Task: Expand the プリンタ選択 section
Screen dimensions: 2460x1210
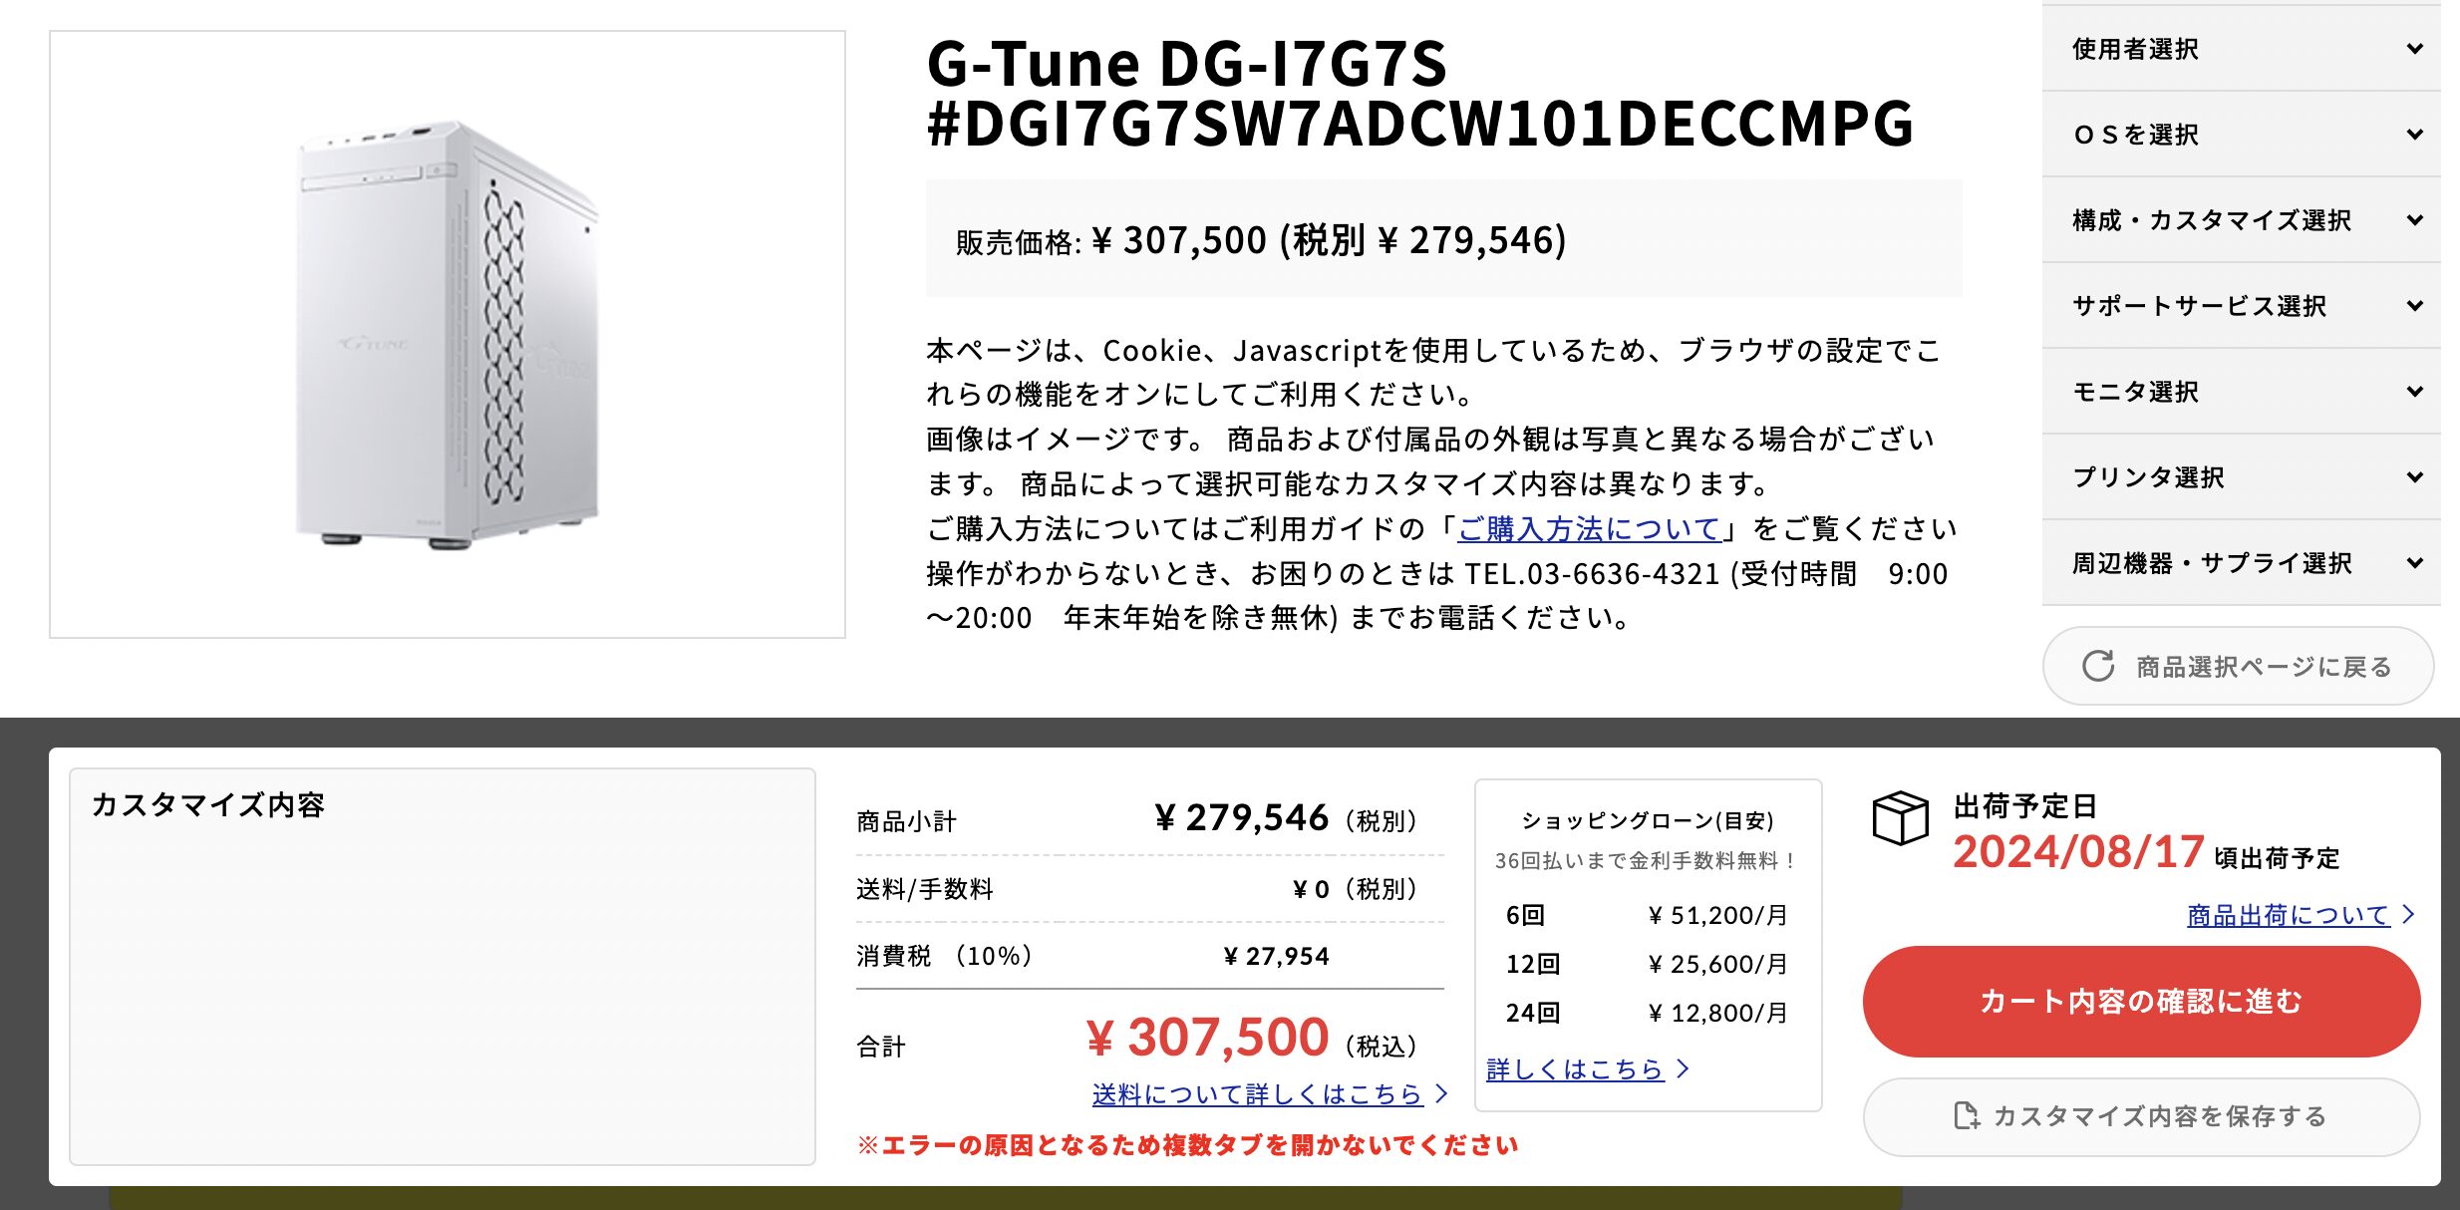Action: click(2241, 477)
